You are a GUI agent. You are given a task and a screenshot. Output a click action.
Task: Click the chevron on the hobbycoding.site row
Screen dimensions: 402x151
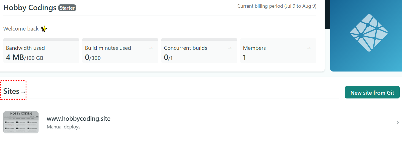(398, 123)
